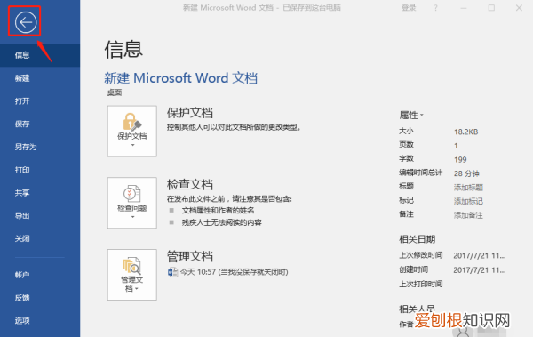The image size is (533, 337).
Task: Open the 保护文档 lock button
Action: (132, 131)
